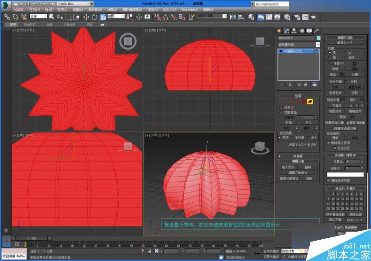Screen dimensions: 371x261
Task: Select the 边 constraint radio button
Action: click(344, 52)
